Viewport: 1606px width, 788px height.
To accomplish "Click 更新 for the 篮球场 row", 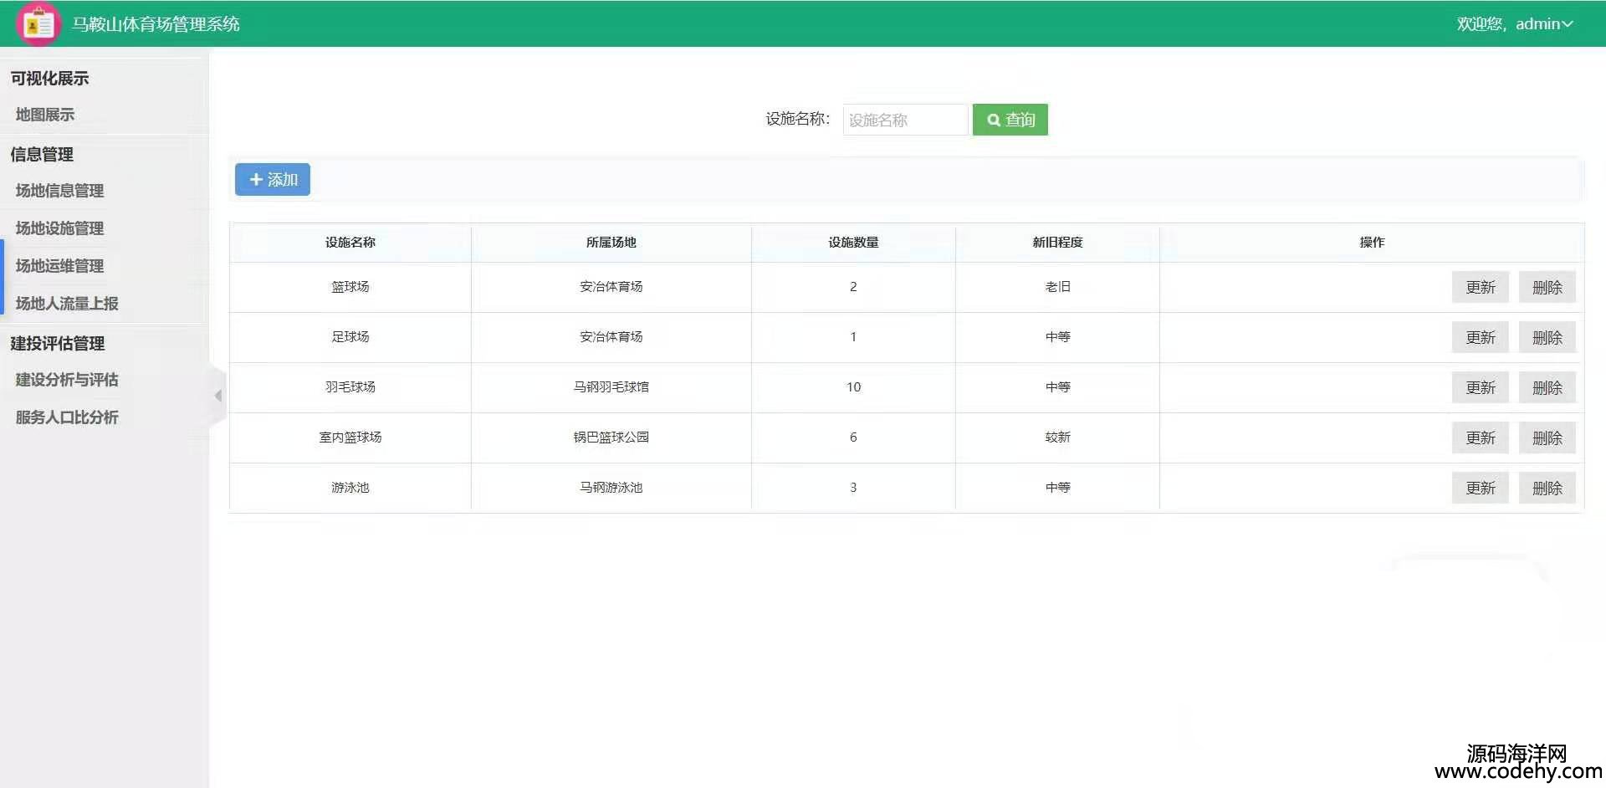I will point(1480,287).
